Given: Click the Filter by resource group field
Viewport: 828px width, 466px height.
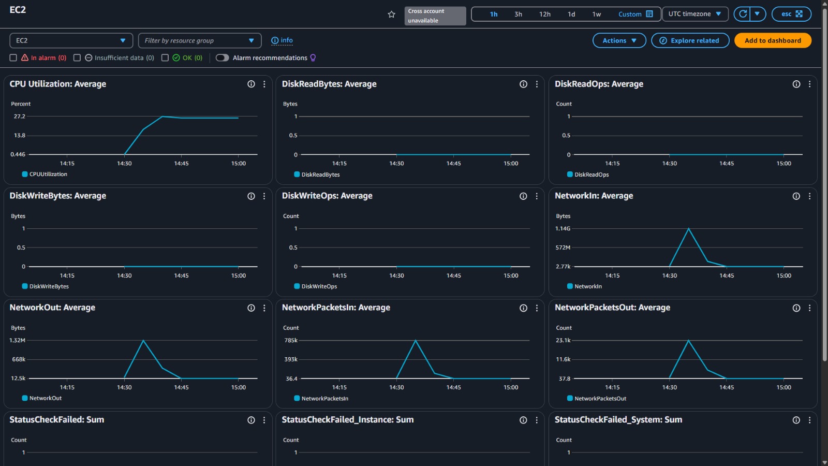Looking at the screenshot, I should (x=199, y=40).
